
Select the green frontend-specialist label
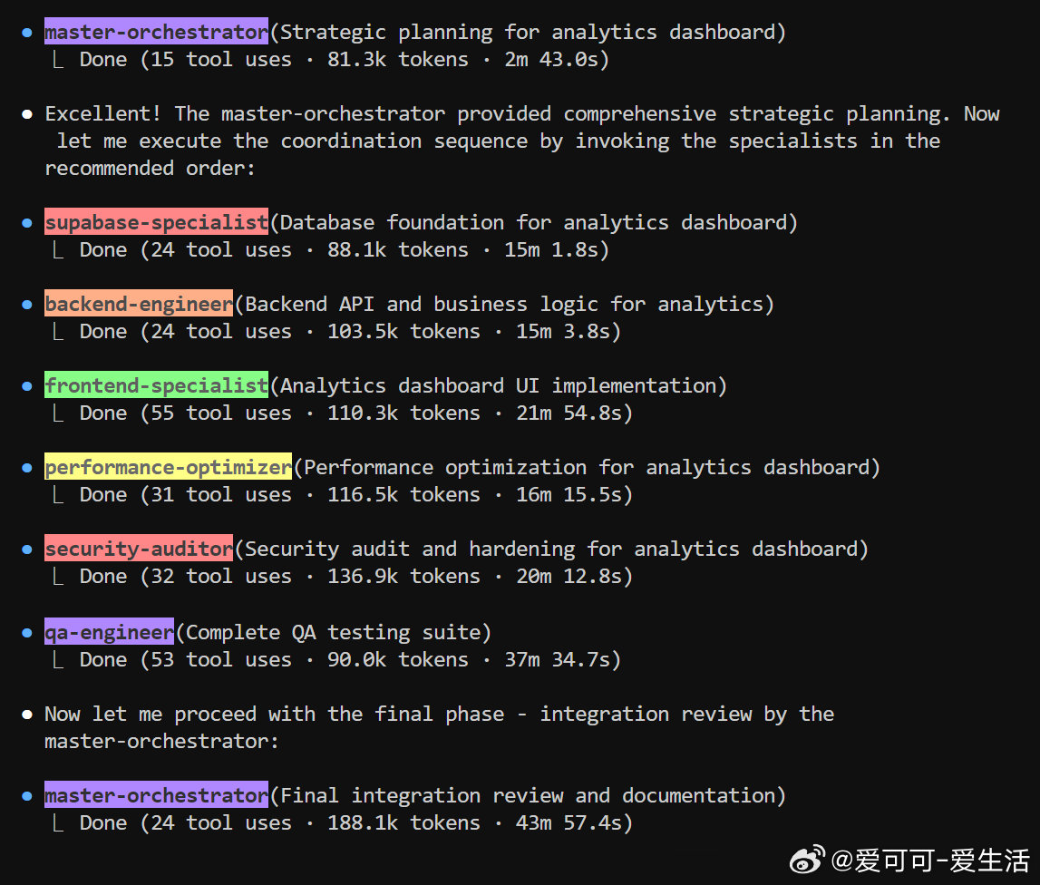coord(157,385)
